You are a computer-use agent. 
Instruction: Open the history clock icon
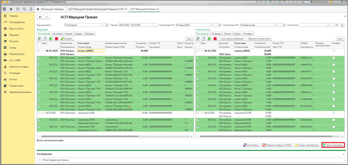pyautogui.click(x=17, y=9)
